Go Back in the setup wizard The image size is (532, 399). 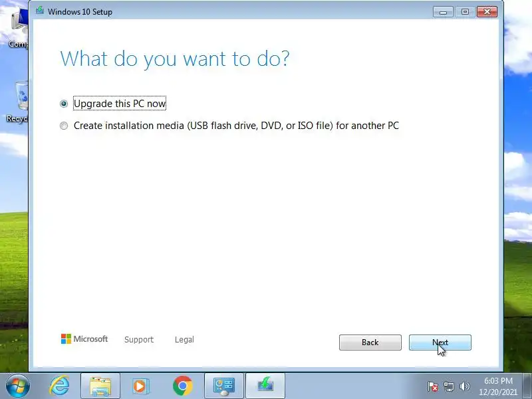tap(370, 342)
